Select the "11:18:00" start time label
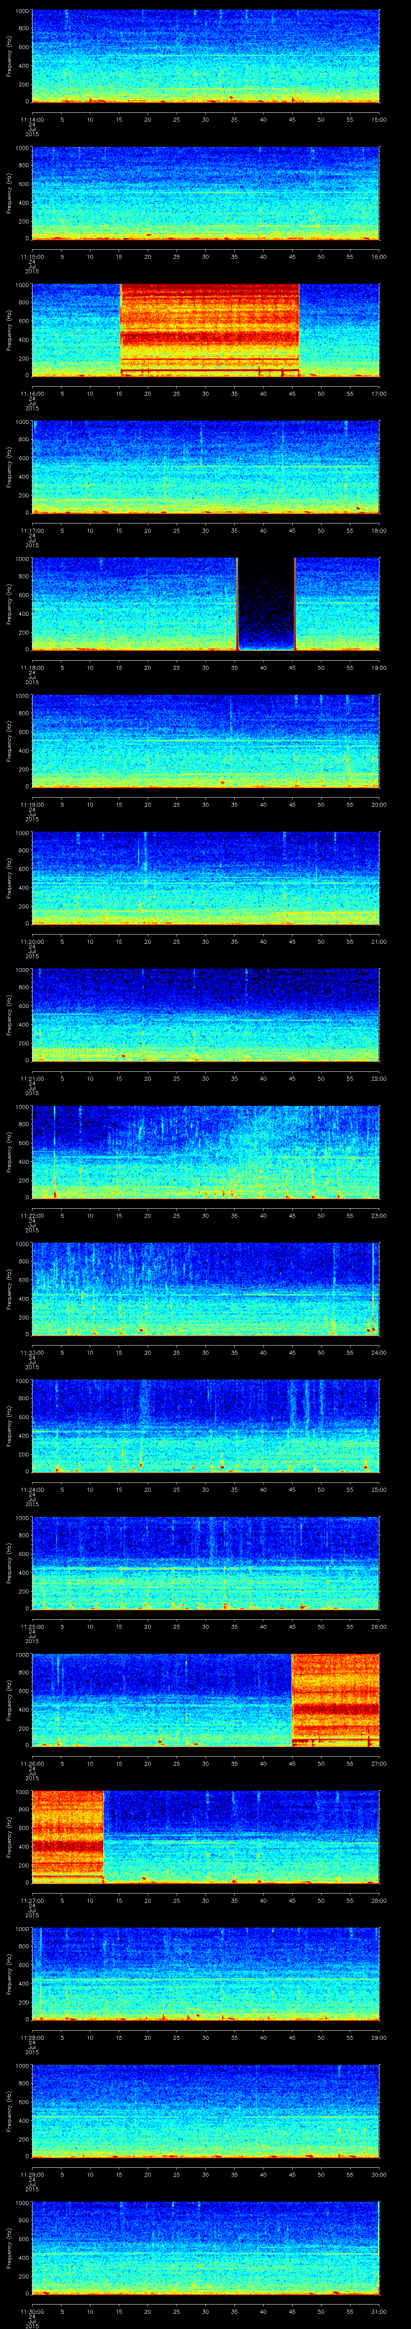411x2329 pixels. (32, 667)
